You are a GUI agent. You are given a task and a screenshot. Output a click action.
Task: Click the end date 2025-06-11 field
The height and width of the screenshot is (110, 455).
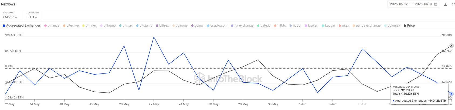coord(423,4)
